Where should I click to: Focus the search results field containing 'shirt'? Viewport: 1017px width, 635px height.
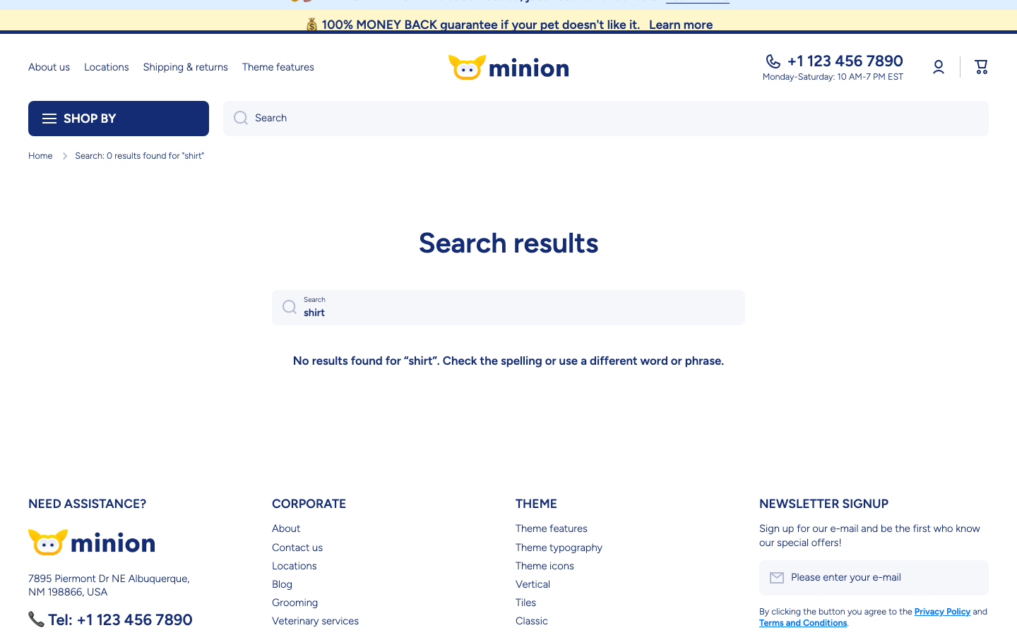click(x=509, y=308)
